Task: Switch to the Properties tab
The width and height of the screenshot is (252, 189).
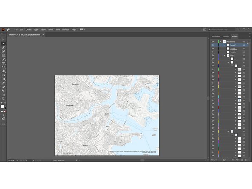Action: pos(215,37)
